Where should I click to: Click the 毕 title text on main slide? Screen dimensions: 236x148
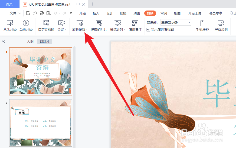(x=217, y=94)
